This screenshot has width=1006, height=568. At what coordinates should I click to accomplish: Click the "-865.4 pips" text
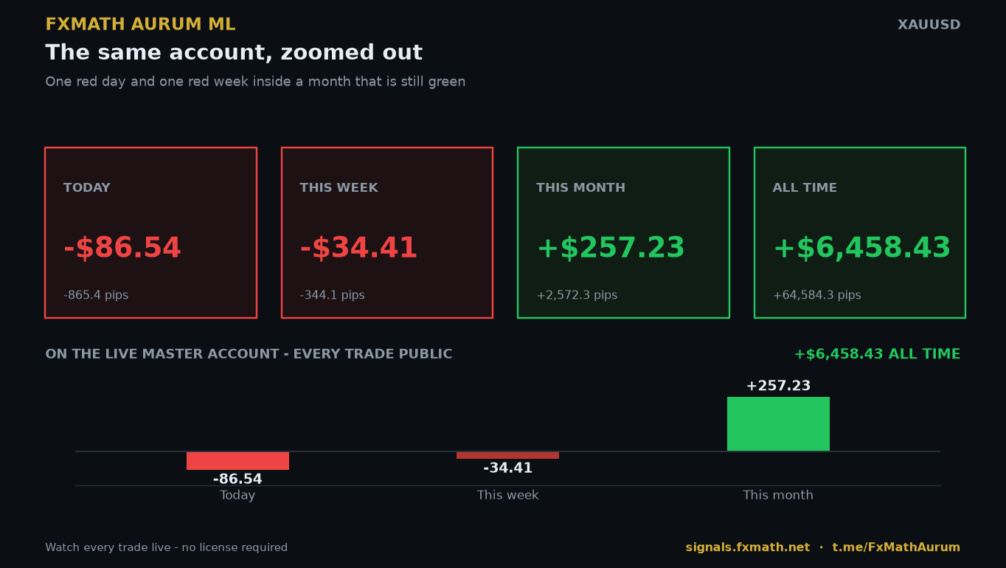(96, 295)
